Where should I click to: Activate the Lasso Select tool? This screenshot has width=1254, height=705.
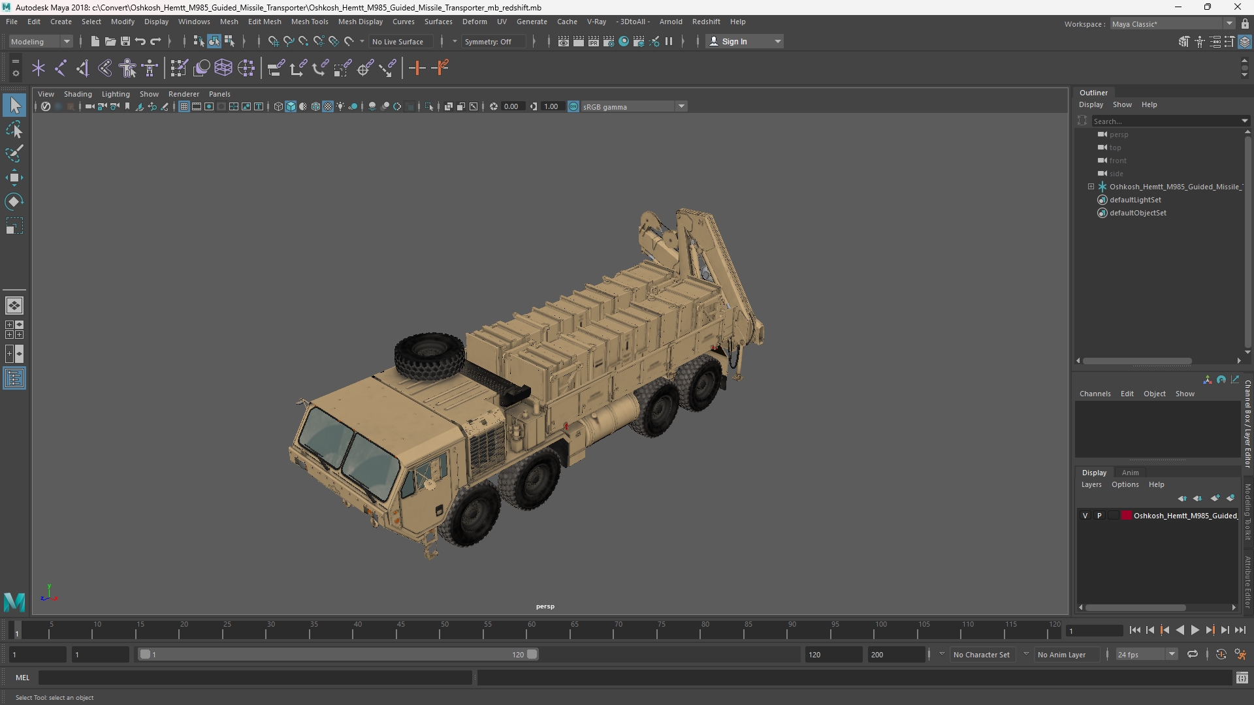point(14,129)
